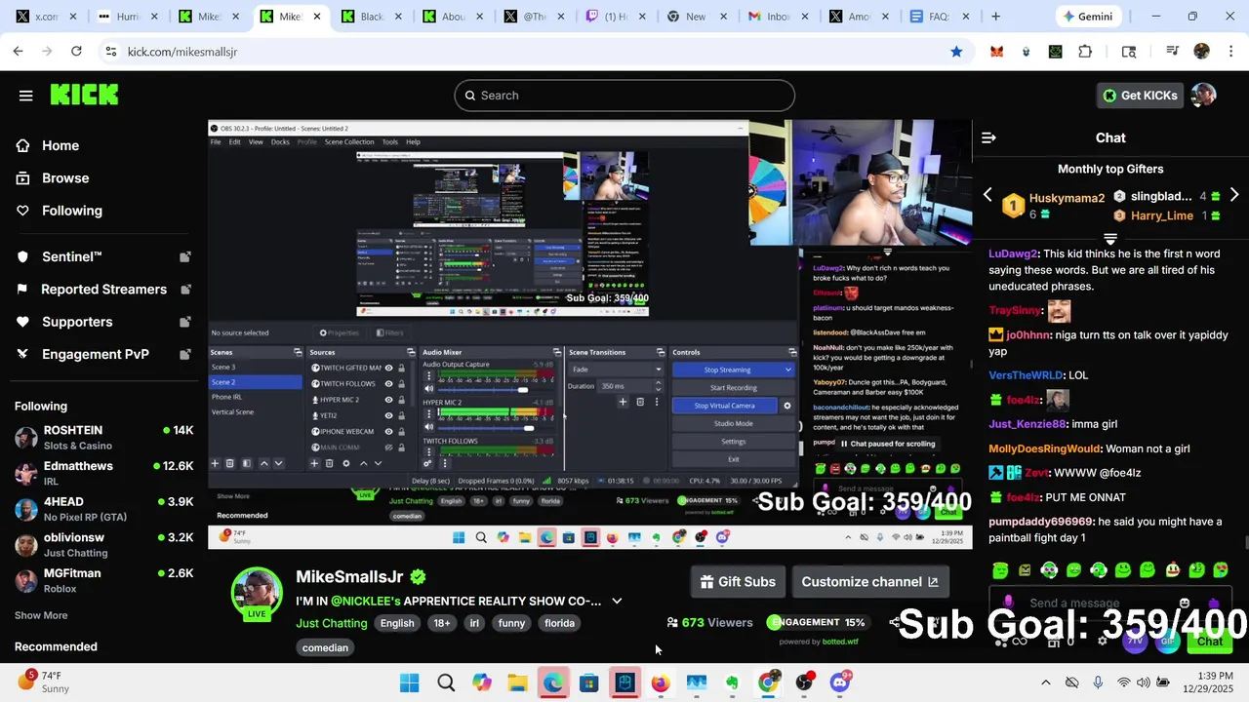Viewport: 1249px width, 702px height.
Task: Open Chrome three-dot menu
Action: click(x=1231, y=52)
